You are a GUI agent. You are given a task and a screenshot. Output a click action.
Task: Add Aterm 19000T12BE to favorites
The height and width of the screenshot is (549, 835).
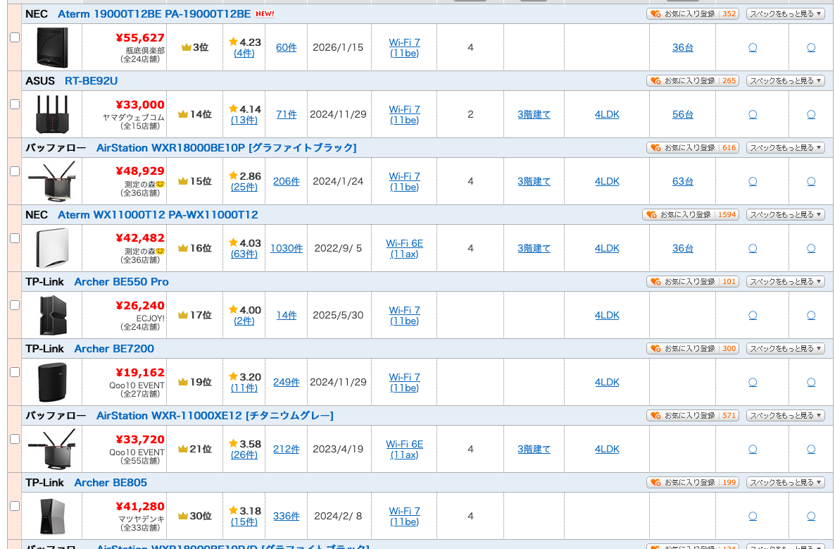[693, 14]
